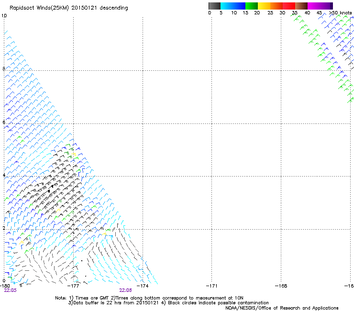Click the yellow 20-25 knots color band

264,6
